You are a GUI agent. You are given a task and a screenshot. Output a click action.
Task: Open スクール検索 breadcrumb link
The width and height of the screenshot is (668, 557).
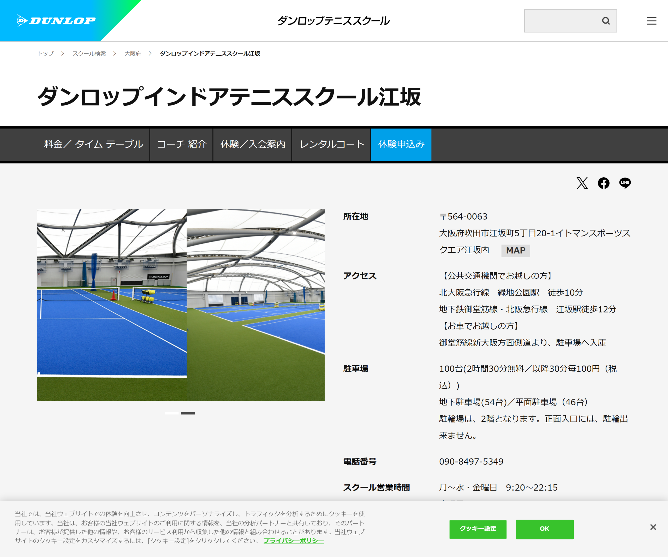click(x=89, y=54)
